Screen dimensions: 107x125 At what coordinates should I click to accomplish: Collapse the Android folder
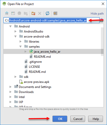pyautogui.click(x=10, y=26)
